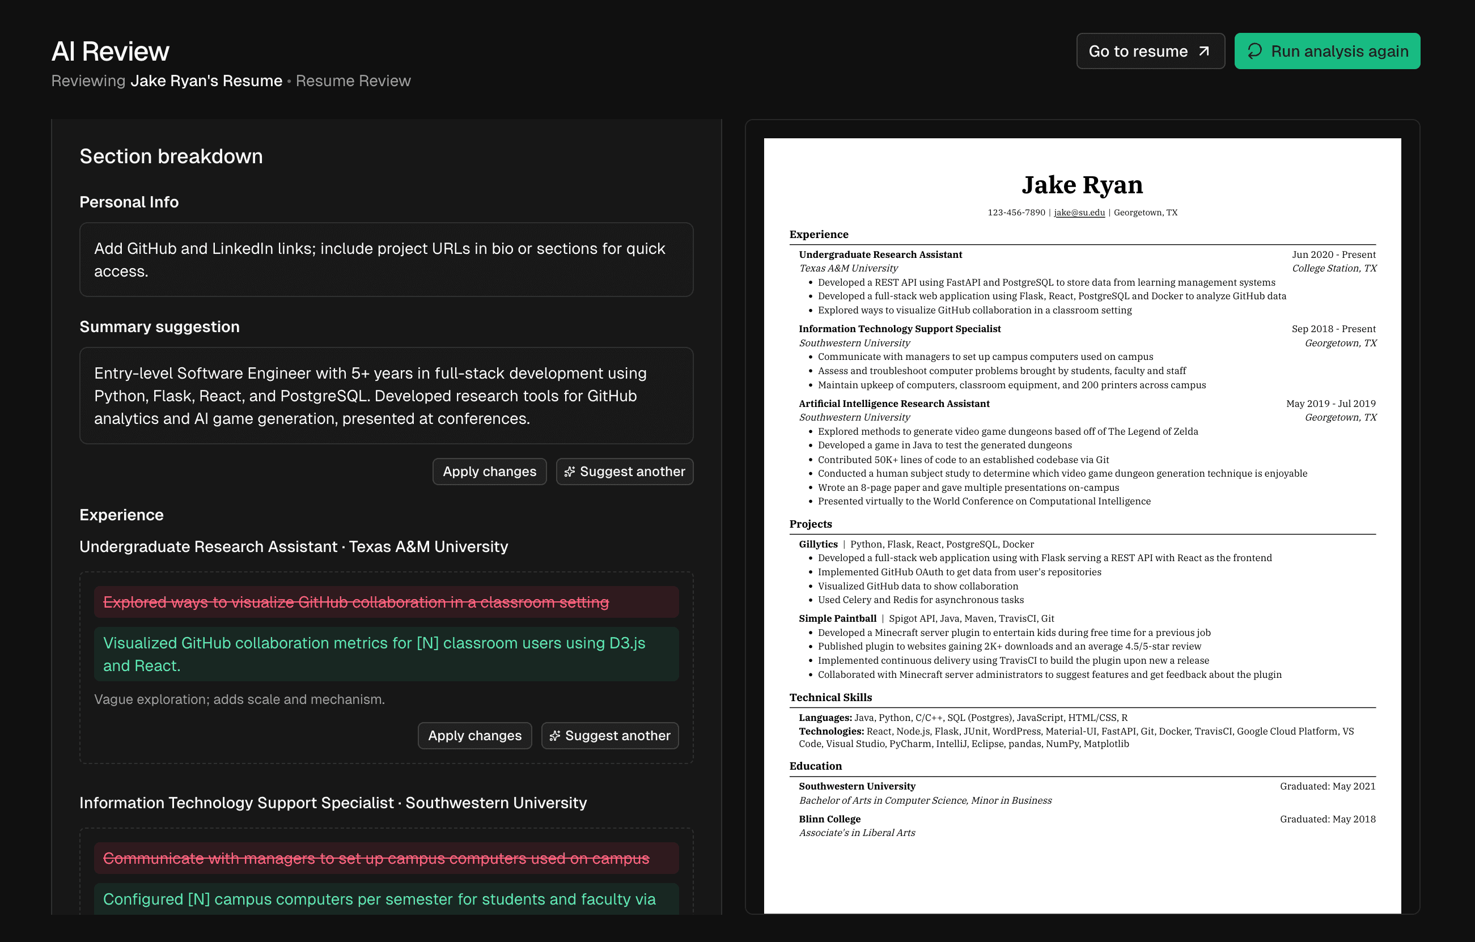
Task: Click the Section breakdown heading
Action: (171, 156)
